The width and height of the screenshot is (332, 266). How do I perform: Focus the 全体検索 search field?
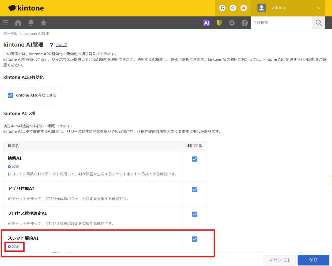[x=282, y=23]
